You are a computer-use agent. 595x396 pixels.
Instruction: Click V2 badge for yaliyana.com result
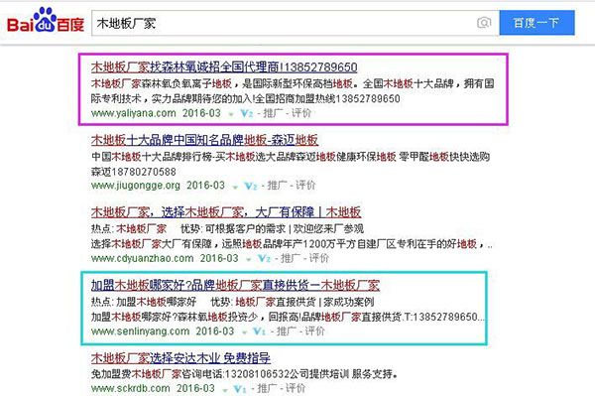point(247,113)
